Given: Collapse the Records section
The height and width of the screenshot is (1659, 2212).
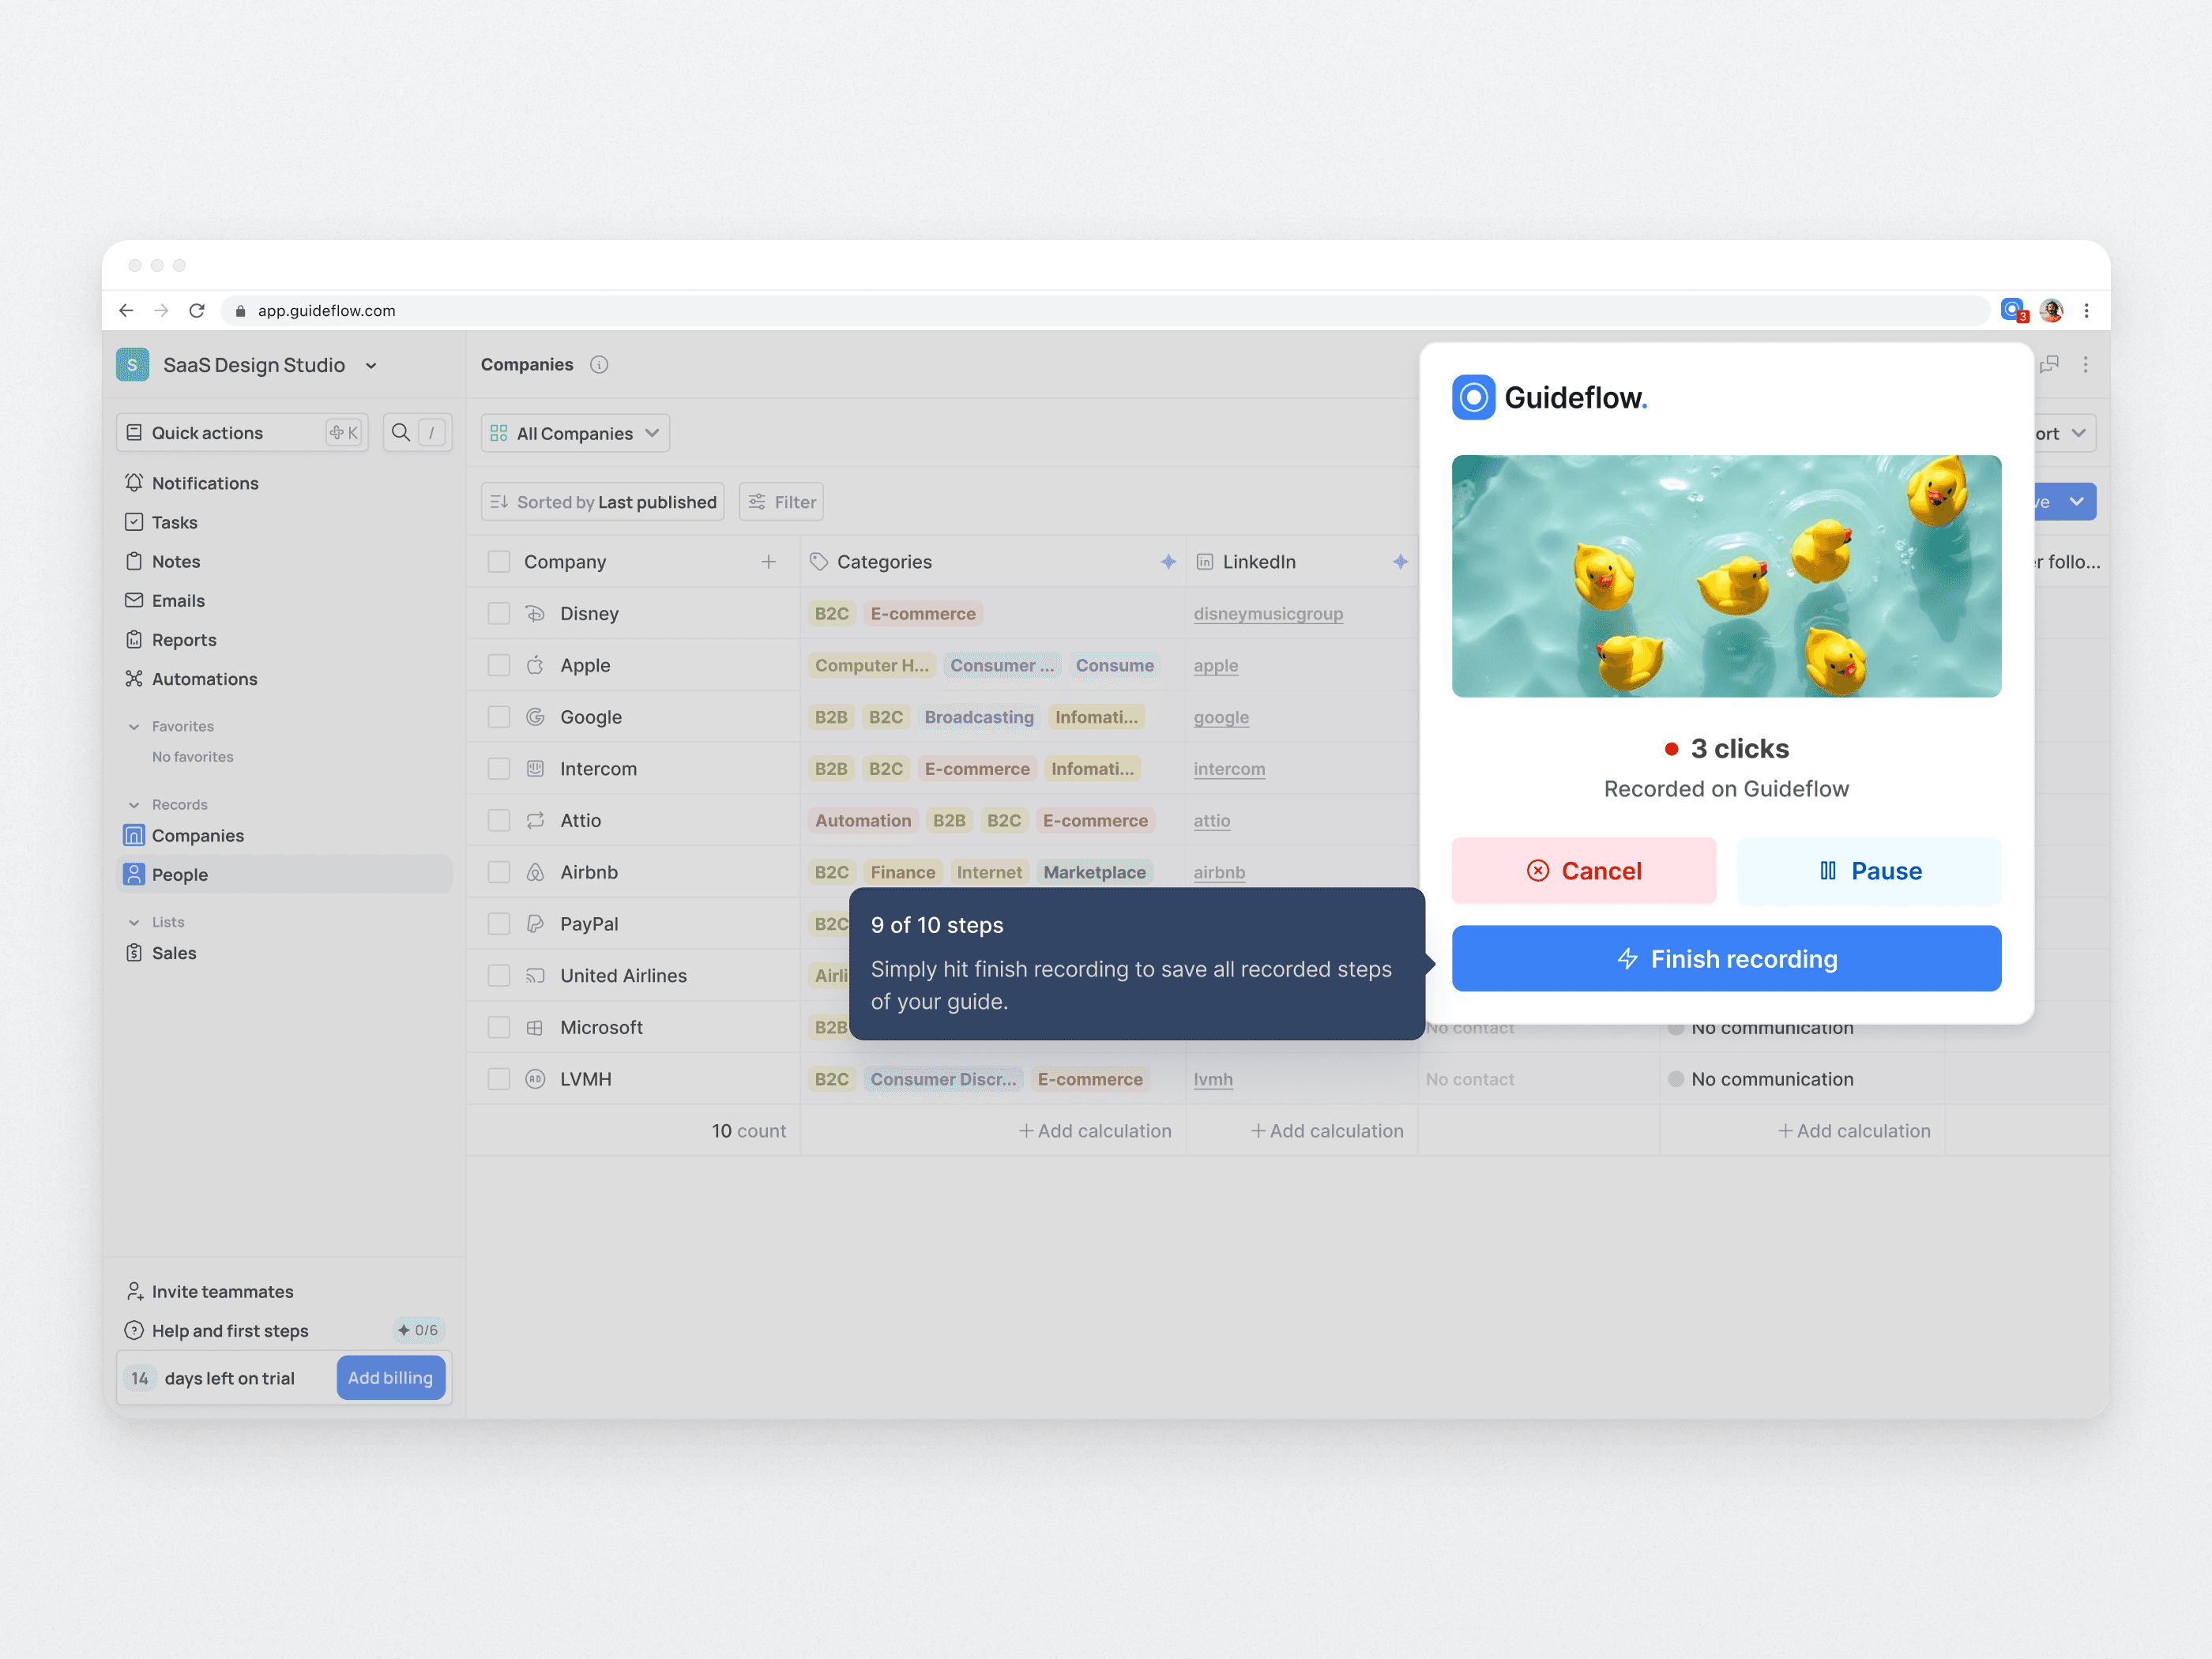Looking at the screenshot, I should point(134,805).
